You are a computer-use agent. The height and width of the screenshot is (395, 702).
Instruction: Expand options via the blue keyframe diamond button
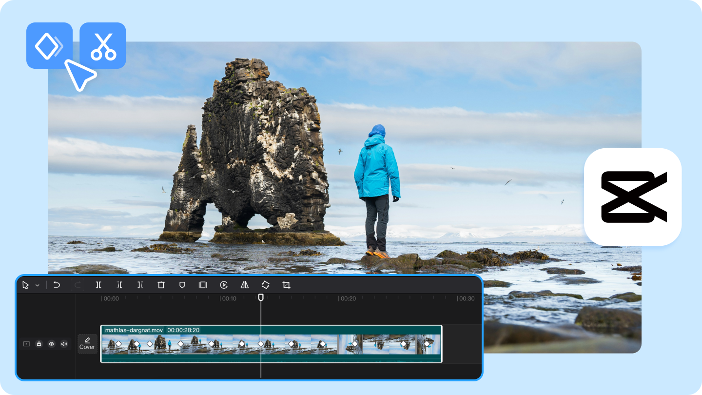(x=49, y=44)
